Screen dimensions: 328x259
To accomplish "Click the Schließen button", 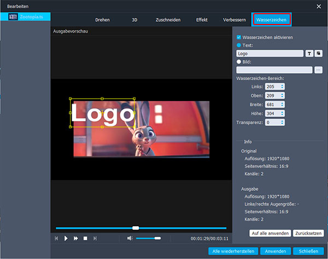I will [308, 251].
